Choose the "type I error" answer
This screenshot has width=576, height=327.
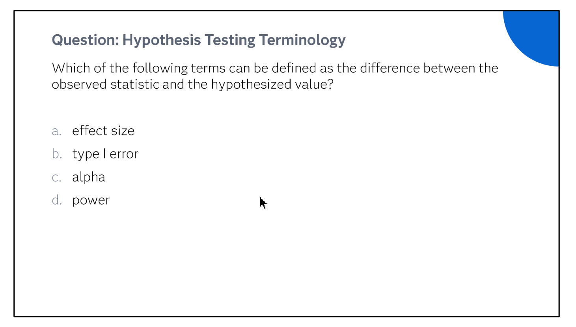(105, 154)
